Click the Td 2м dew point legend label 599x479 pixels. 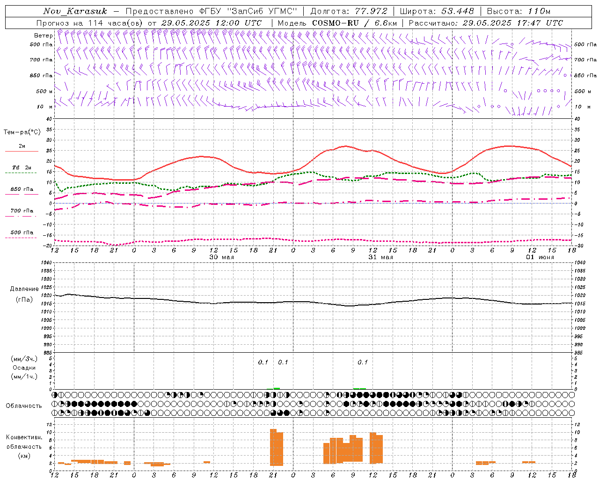(x=22, y=167)
